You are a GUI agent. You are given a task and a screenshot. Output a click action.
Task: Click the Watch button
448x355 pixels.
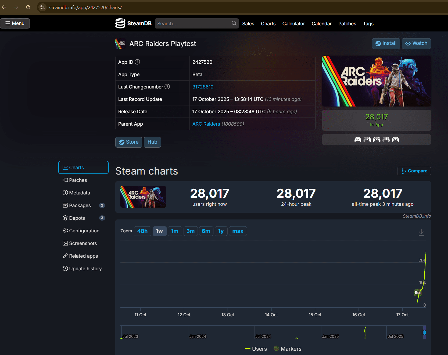pos(416,43)
